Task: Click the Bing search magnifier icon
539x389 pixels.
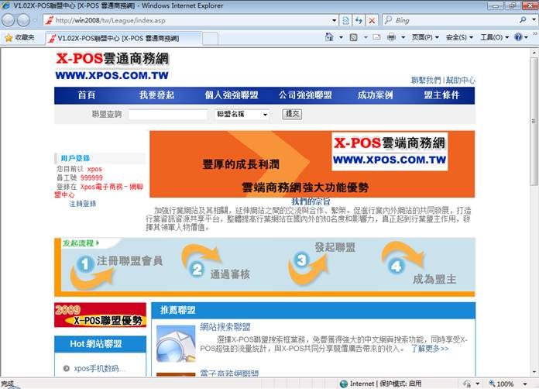Action: coord(524,20)
